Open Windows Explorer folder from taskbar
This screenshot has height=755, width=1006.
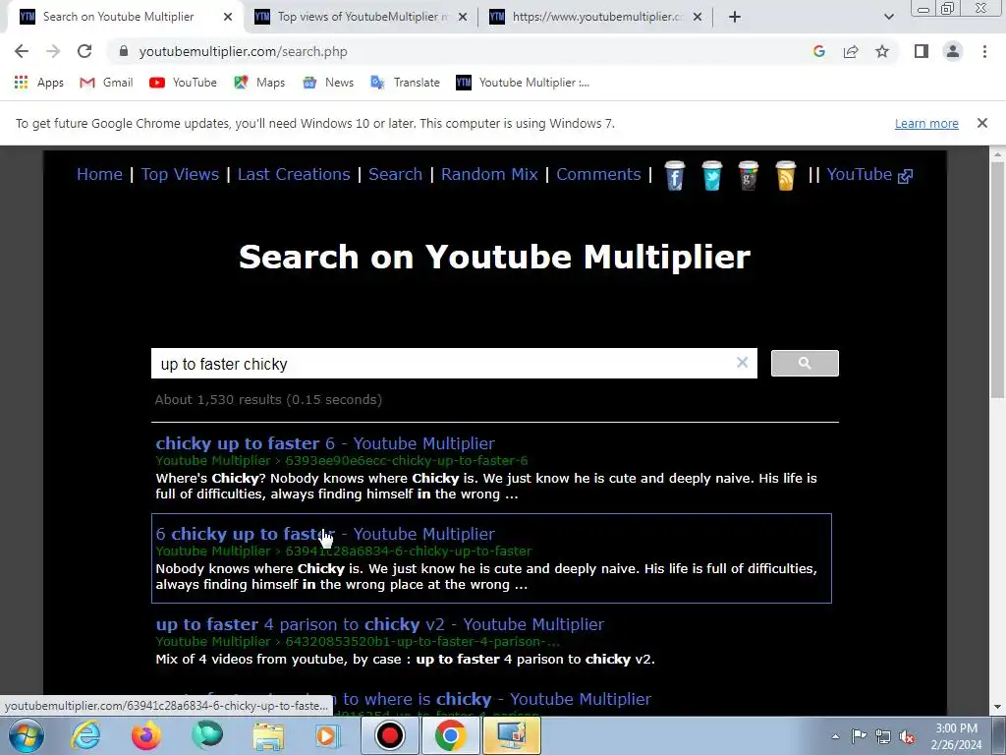[x=268, y=735]
